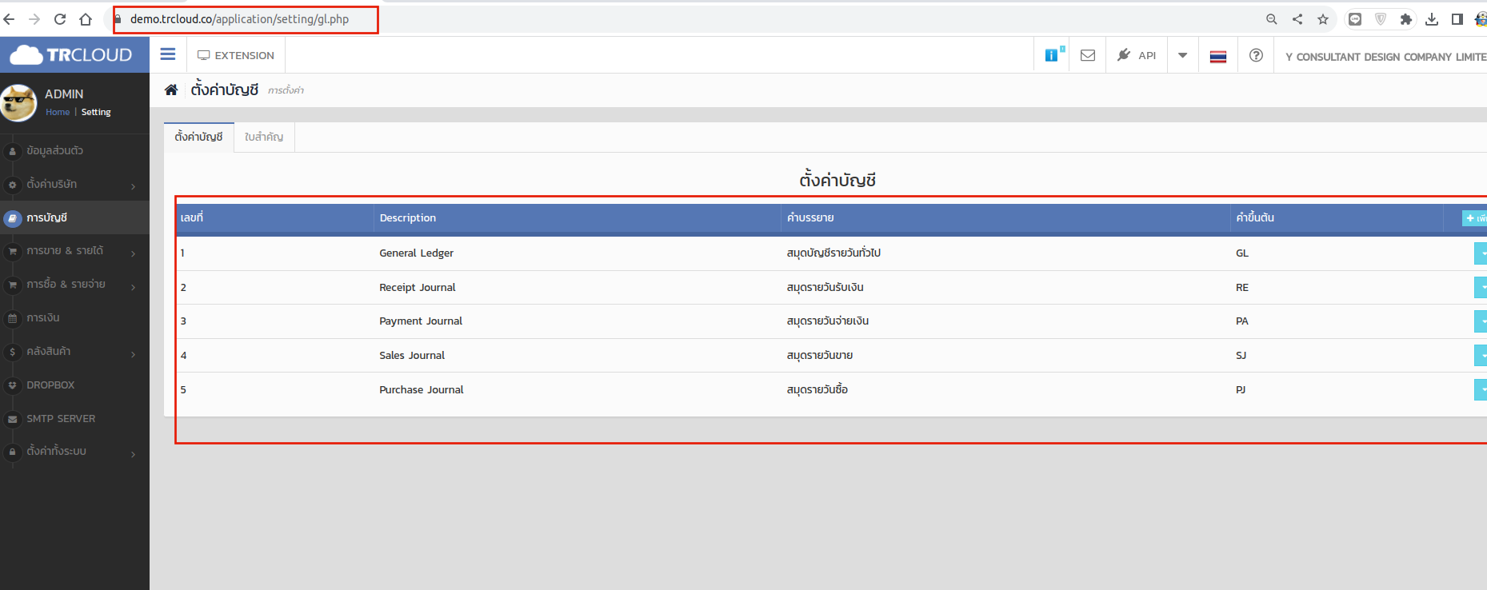Go back using browser back arrow
The height and width of the screenshot is (590, 1487).
tap(10, 19)
